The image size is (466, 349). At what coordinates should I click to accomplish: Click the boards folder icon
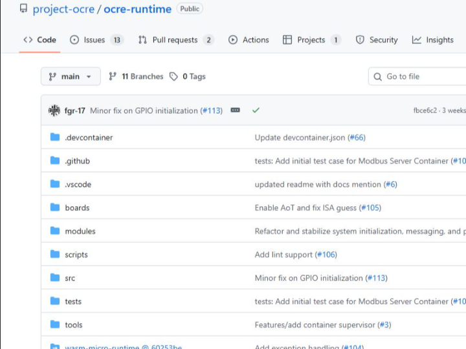tap(55, 207)
